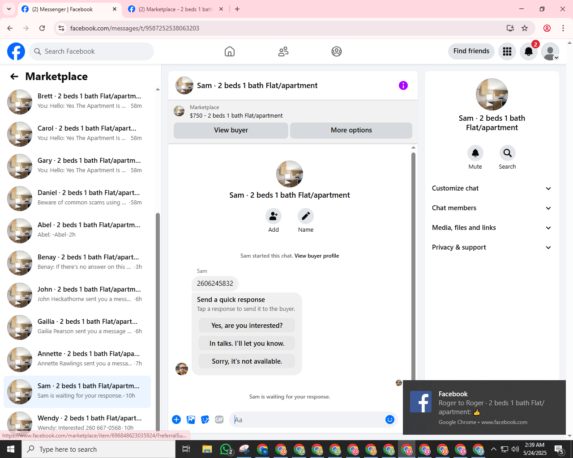Open Task View on the taskbar
This screenshot has width=573, height=458.
pos(186,449)
